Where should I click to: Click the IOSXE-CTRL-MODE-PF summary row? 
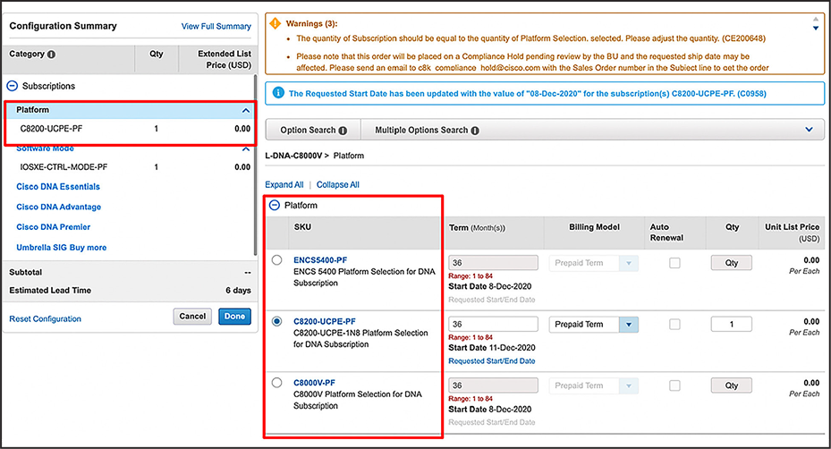[x=130, y=167]
